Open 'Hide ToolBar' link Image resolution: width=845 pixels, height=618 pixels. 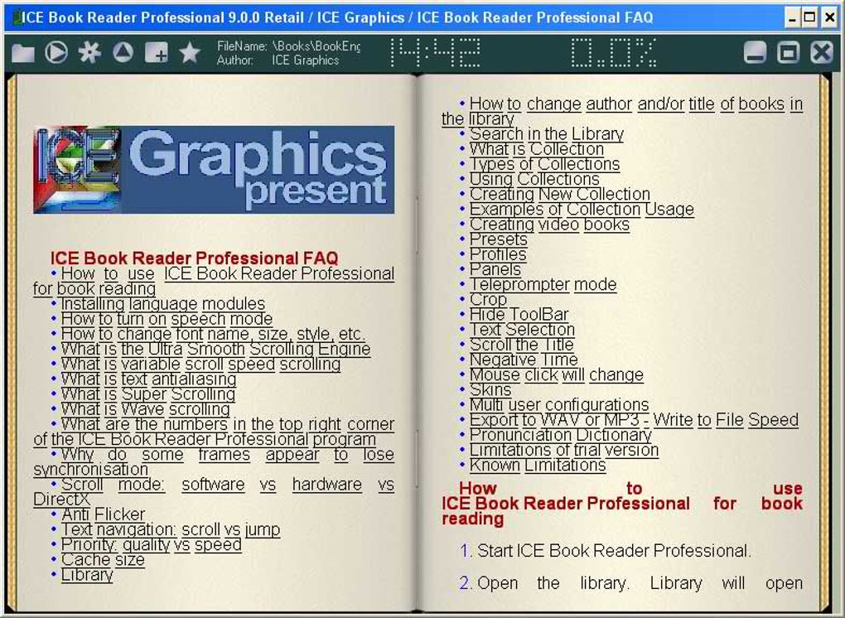(519, 315)
